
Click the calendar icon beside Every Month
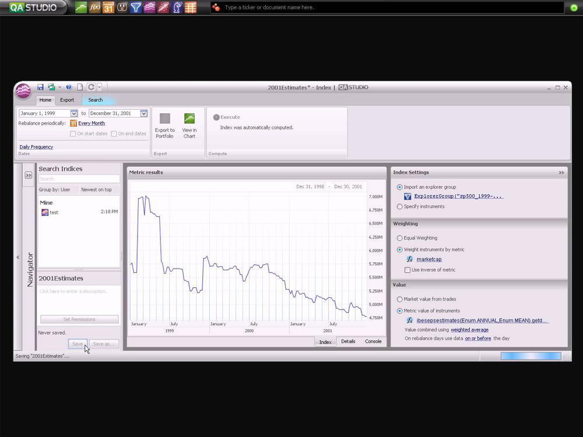click(73, 124)
